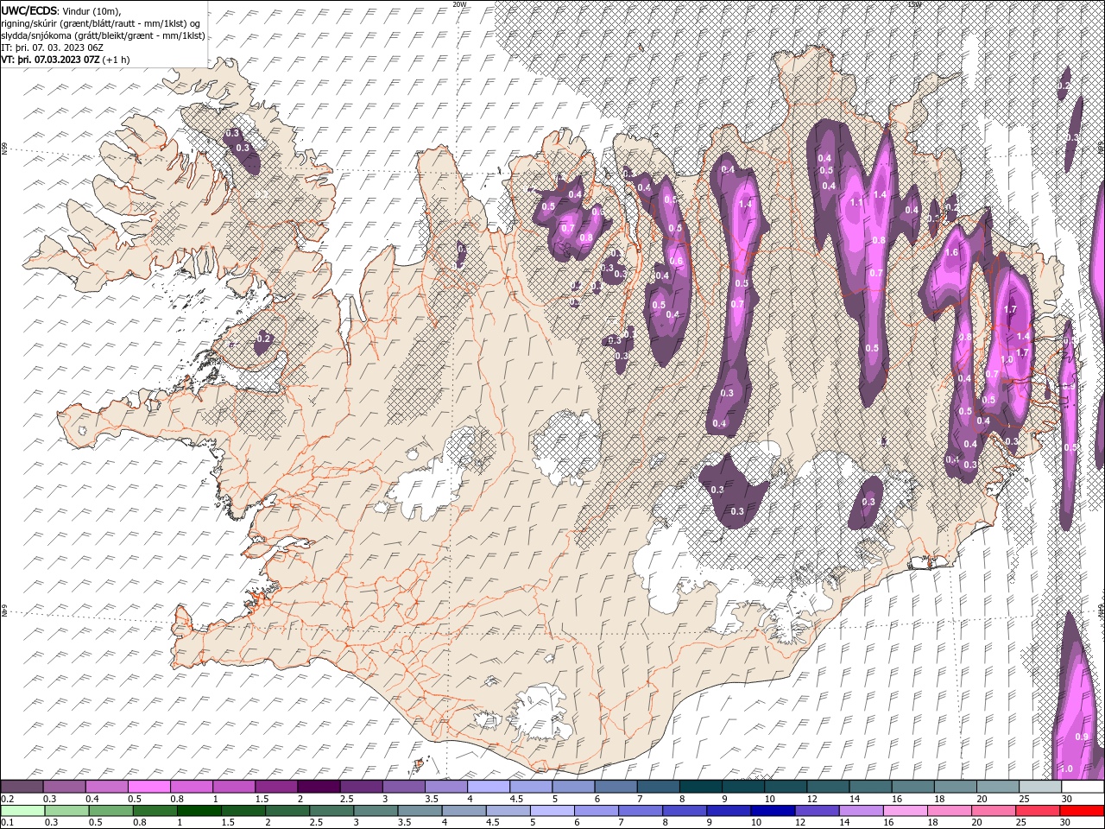Click the '12' label in upper legend row

pos(812,799)
